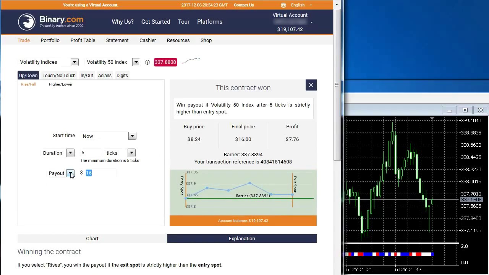Open the Resources menu
The height and width of the screenshot is (275, 489).
pyautogui.click(x=178, y=40)
